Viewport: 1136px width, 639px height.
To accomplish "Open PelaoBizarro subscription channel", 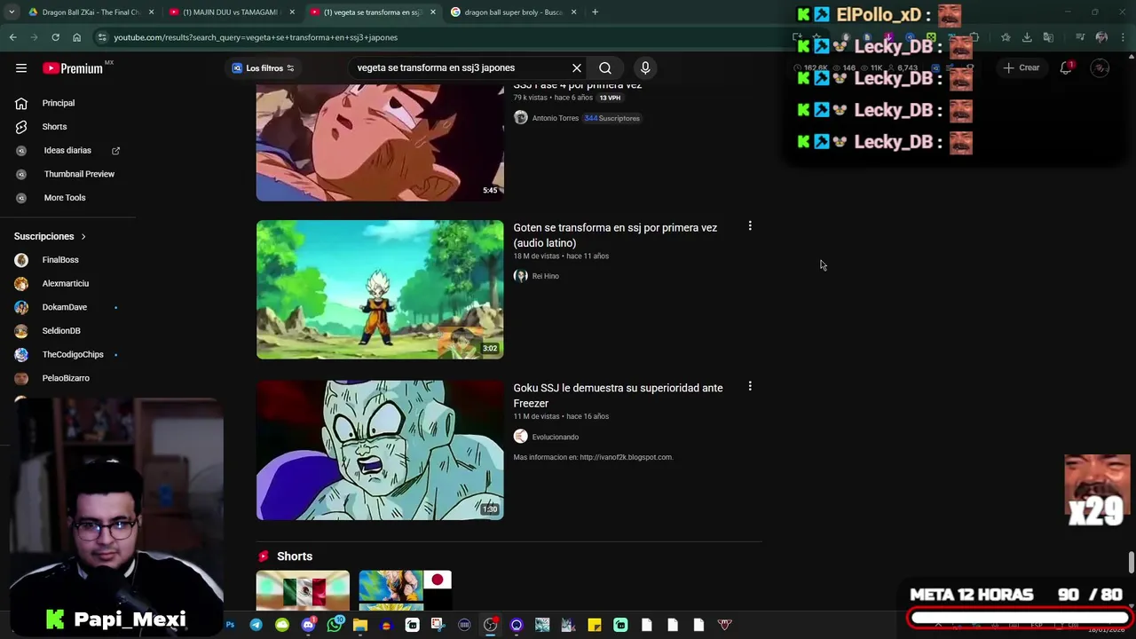I will [x=67, y=378].
